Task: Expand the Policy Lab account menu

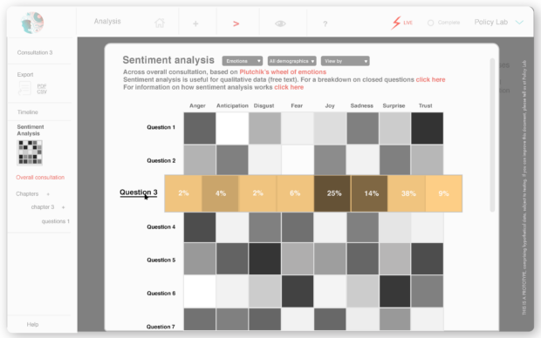Action: point(519,23)
